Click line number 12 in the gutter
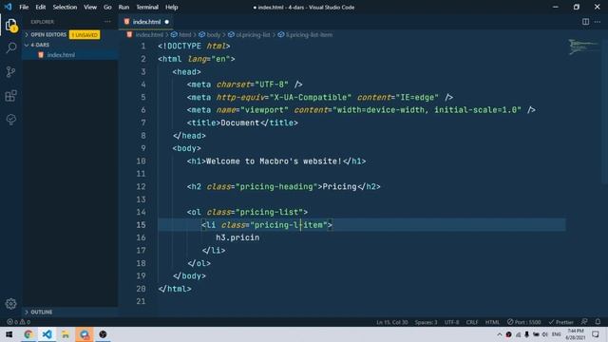The width and height of the screenshot is (608, 342). click(x=142, y=186)
